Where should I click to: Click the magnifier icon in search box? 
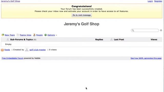click(x=133, y=30)
